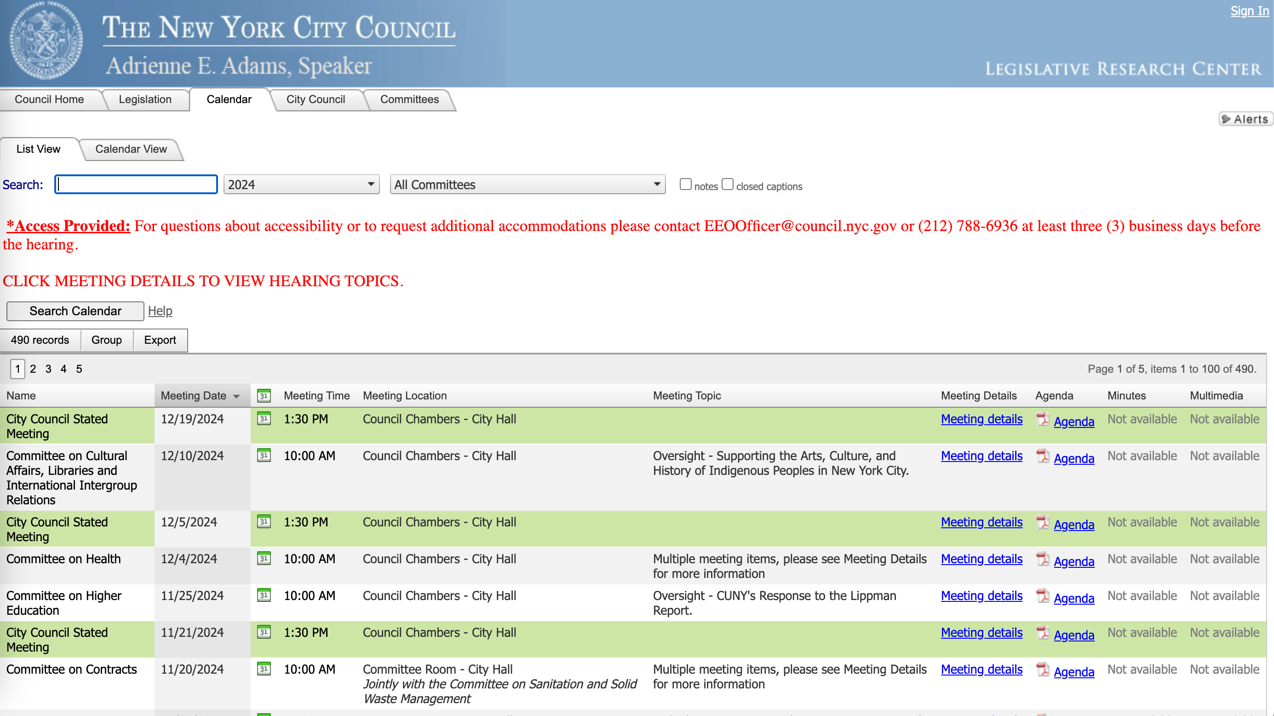Click the calendar icon for Committee on Health

click(x=264, y=558)
